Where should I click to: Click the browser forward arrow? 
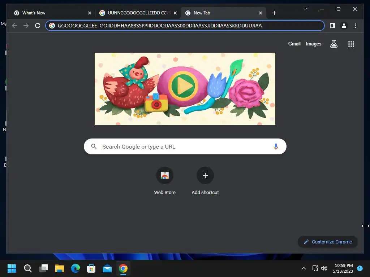[26, 26]
